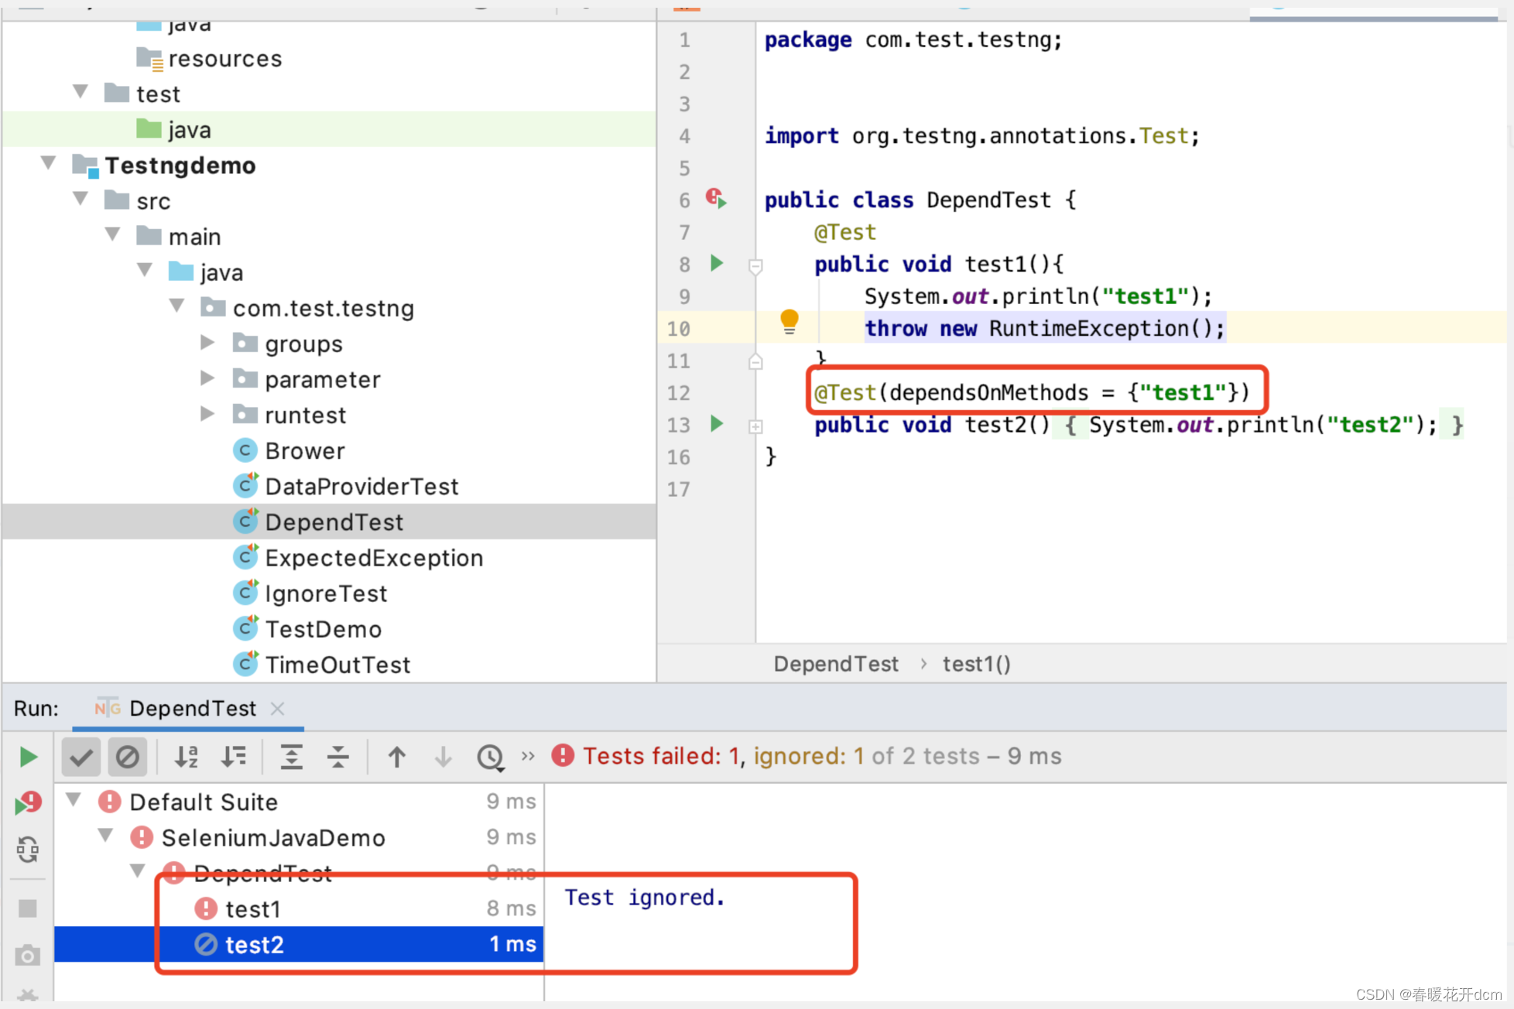Run test1 from the line 8 gutter icon
The image size is (1514, 1009).
[717, 263]
